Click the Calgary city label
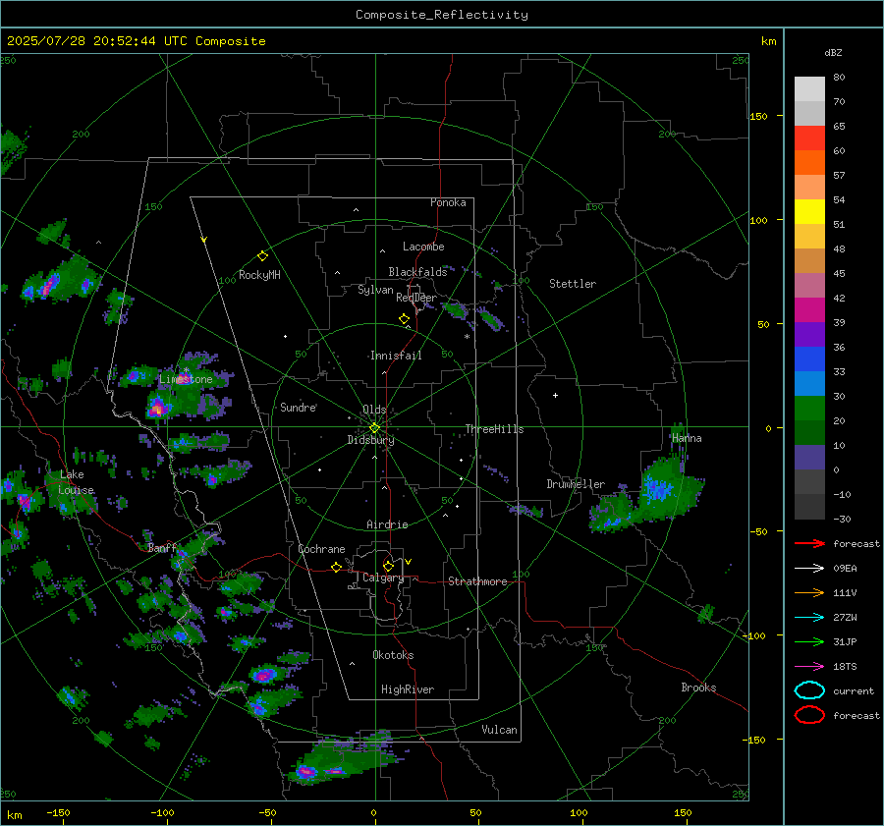The image size is (884, 826). 383,578
